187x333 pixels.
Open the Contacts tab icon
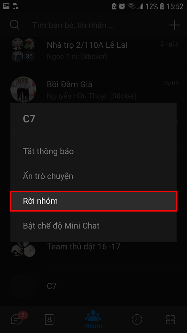(x=50, y=319)
